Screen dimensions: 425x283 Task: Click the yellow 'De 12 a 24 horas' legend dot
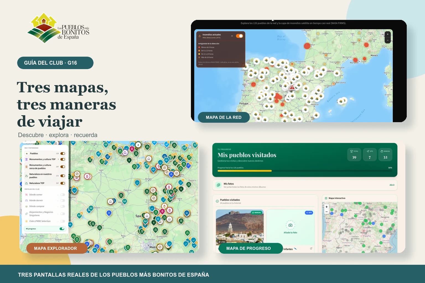coord(199,54)
